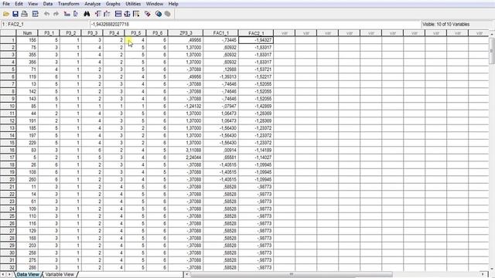Open the Help menu

[173, 4]
